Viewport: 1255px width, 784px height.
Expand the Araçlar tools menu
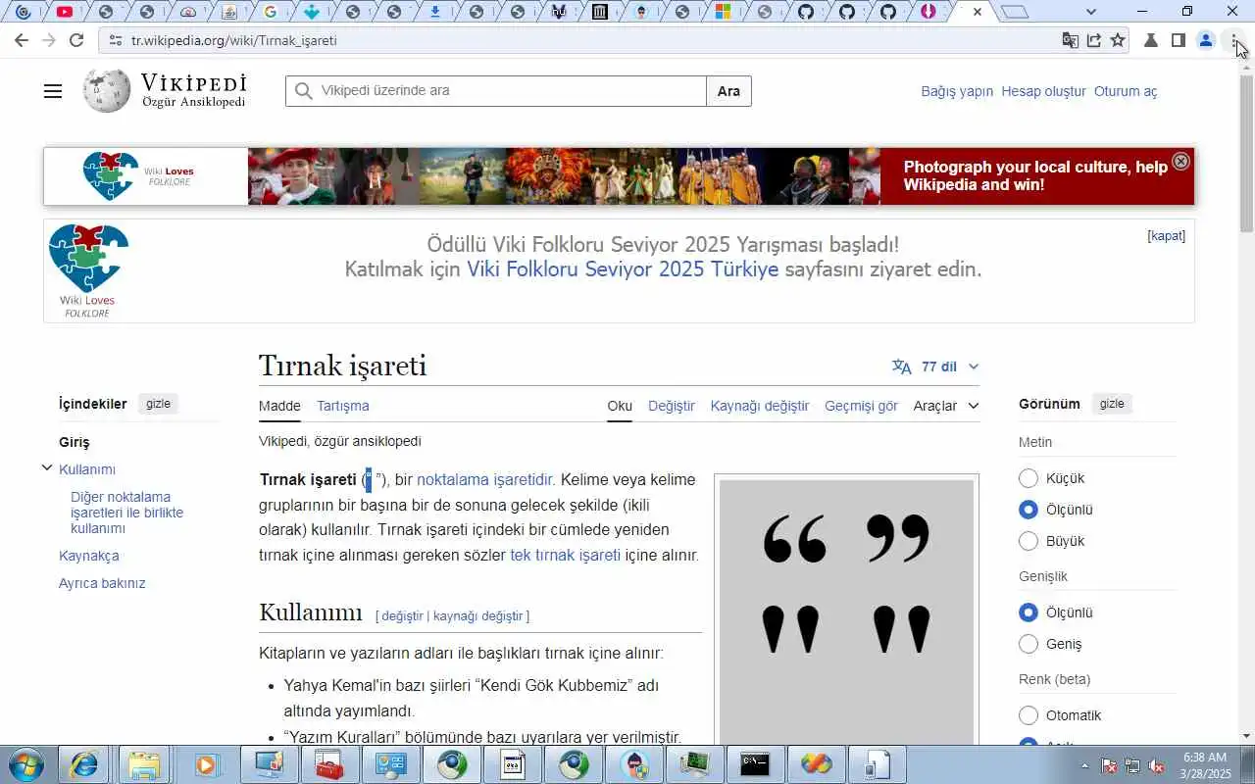946,406
